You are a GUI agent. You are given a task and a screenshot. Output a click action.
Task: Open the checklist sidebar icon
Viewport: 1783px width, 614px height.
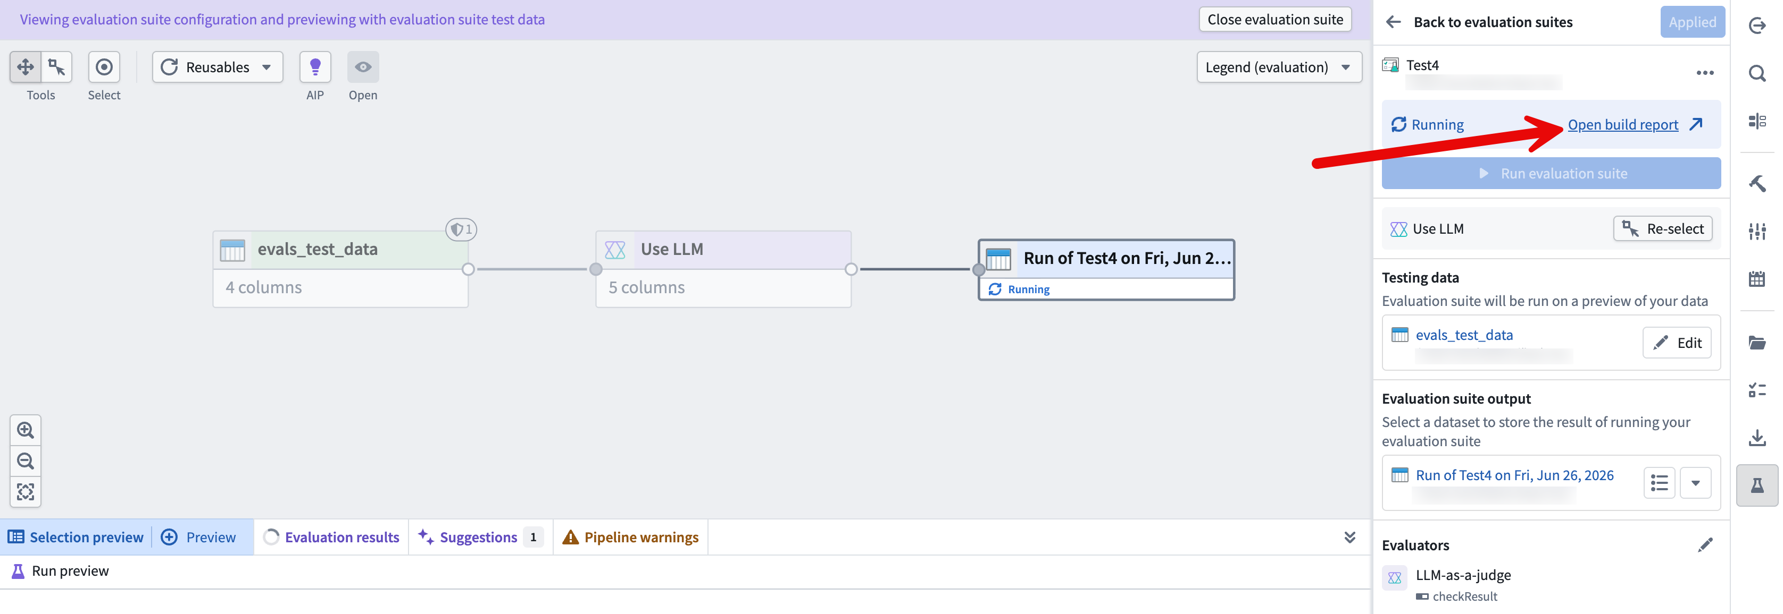[x=1757, y=390]
